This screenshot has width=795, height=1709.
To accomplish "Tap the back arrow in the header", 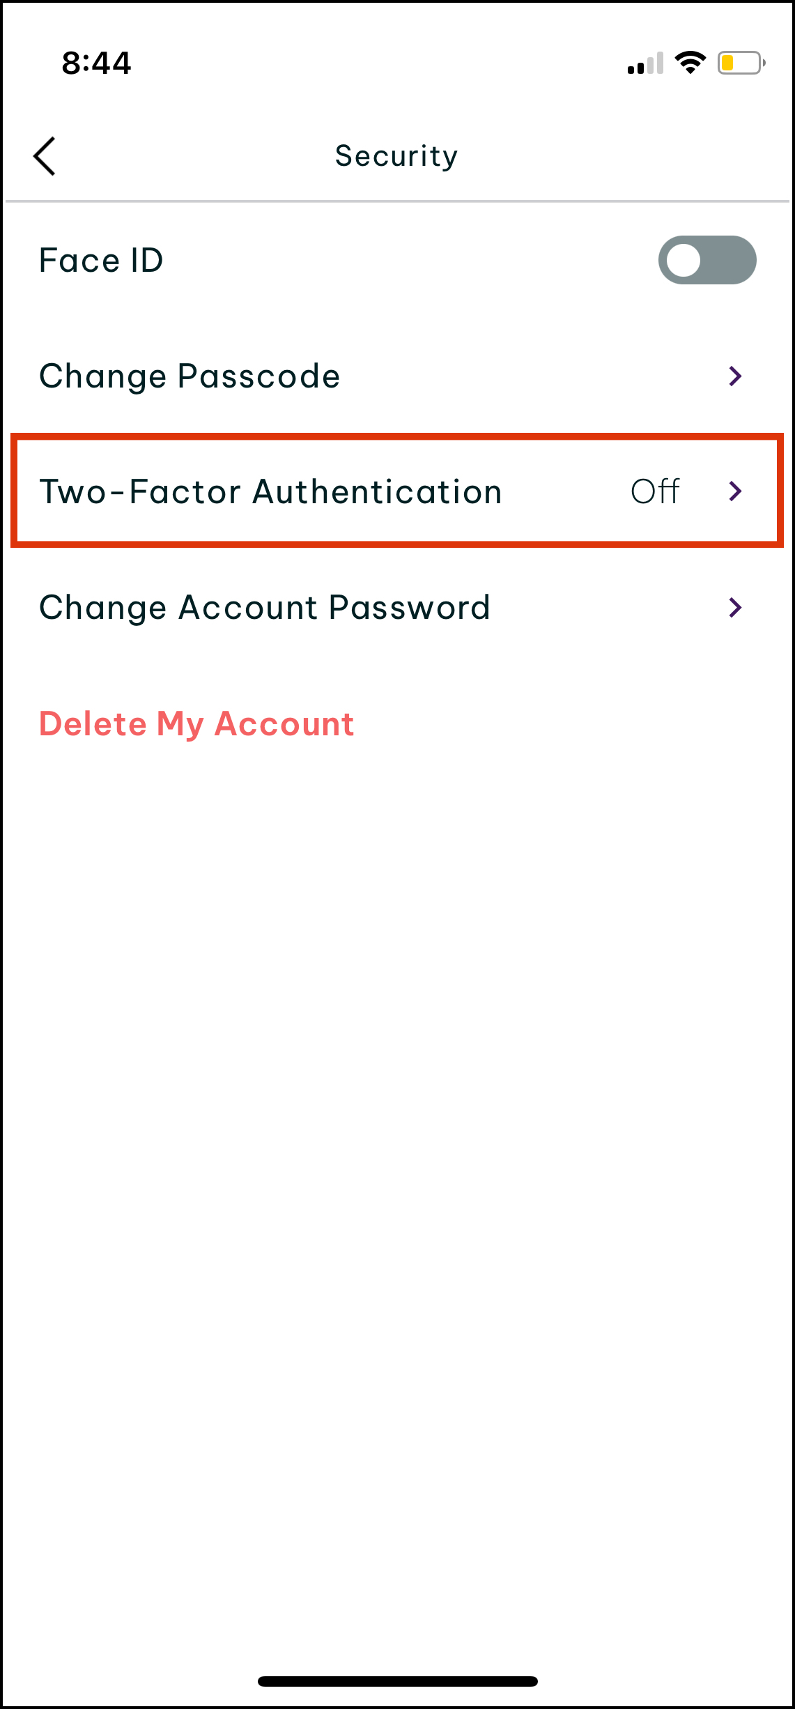I will [x=45, y=156].
